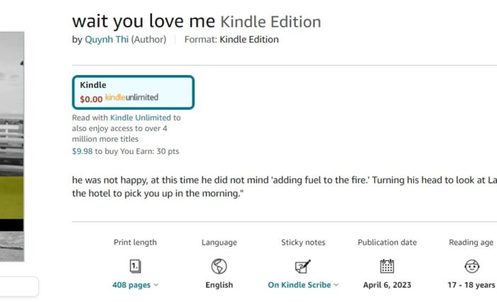The width and height of the screenshot is (497, 302).
Task: Open the Kindle Unlimited link
Action: [x=141, y=118]
